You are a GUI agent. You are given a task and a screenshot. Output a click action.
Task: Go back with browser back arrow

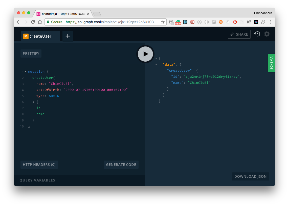pyautogui.click(x=19, y=22)
